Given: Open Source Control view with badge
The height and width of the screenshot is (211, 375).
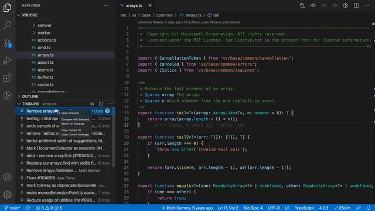Looking at the screenshot, I should coord(8,43).
